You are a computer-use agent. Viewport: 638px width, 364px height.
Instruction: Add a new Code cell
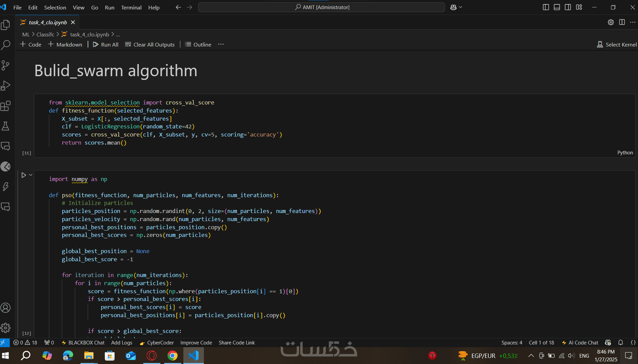coord(31,44)
